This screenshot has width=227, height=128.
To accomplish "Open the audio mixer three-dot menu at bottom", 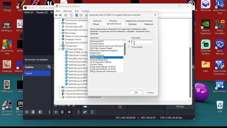I will (92, 112).
